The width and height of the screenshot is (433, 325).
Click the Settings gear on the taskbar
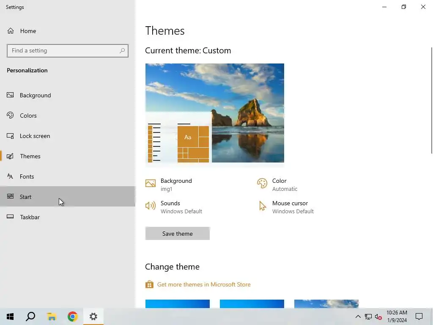click(93, 317)
